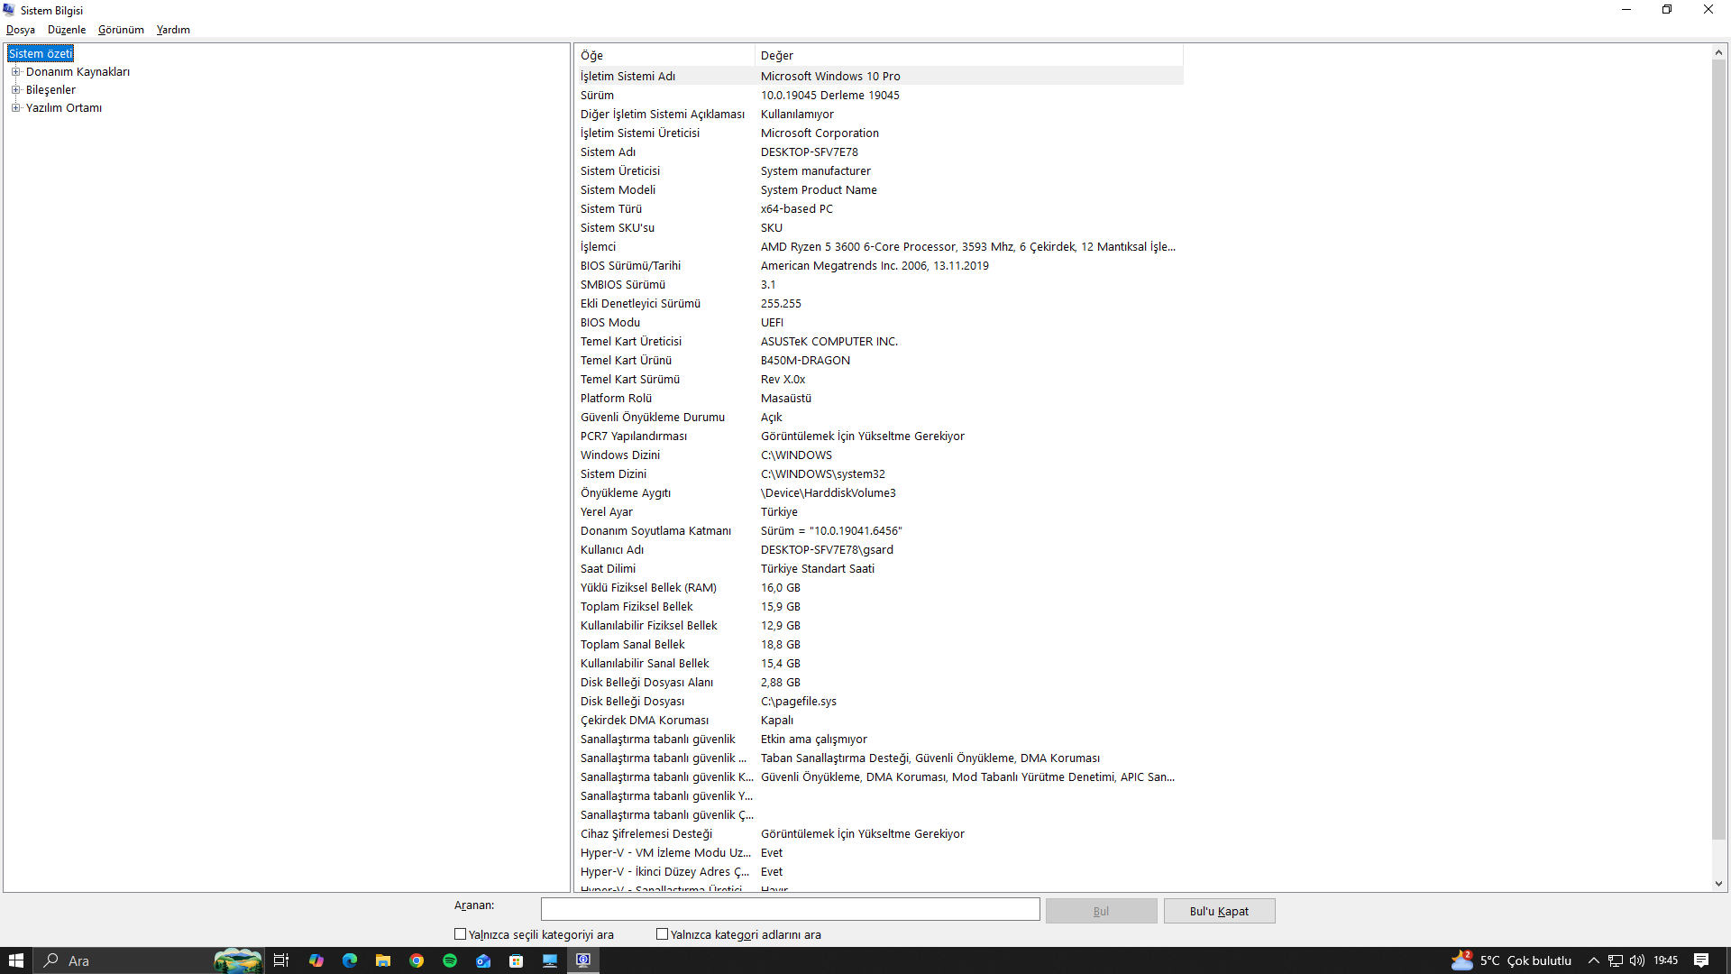Click the Aranan search text field
Viewport: 1731px width, 974px height.
click(790, 909)
